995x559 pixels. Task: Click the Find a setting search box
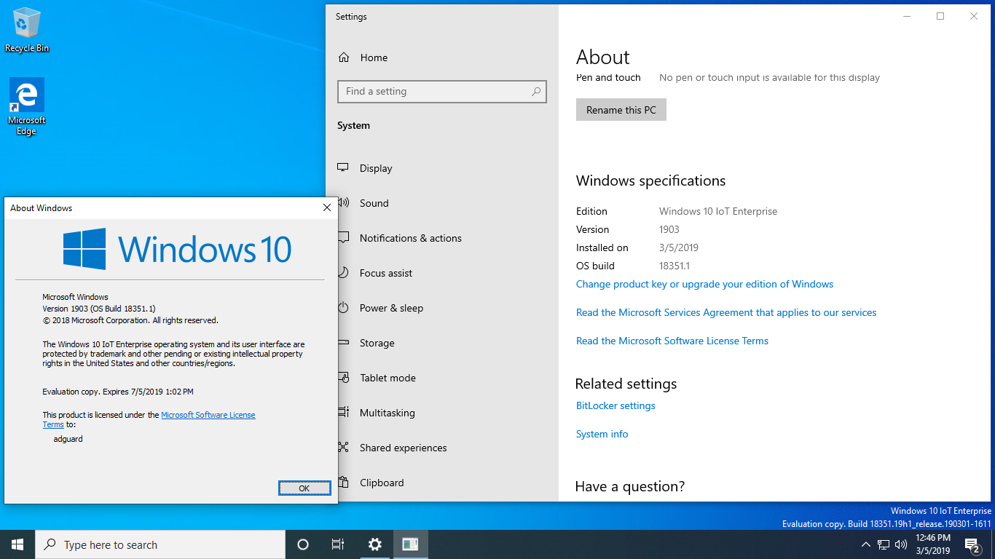pyautogui.click(x=442, y=92)
